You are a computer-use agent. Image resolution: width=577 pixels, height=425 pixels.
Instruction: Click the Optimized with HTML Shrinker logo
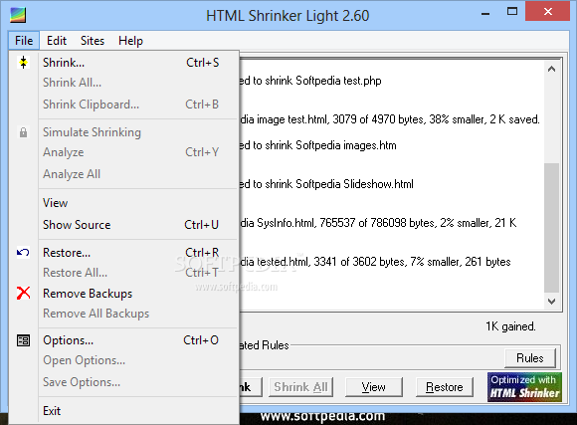[x=524, y=387]
